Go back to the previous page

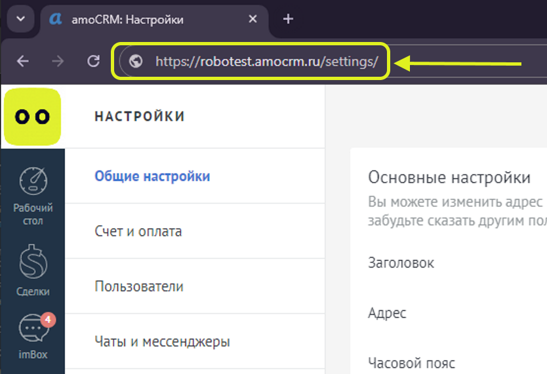[x=23, y=62]
